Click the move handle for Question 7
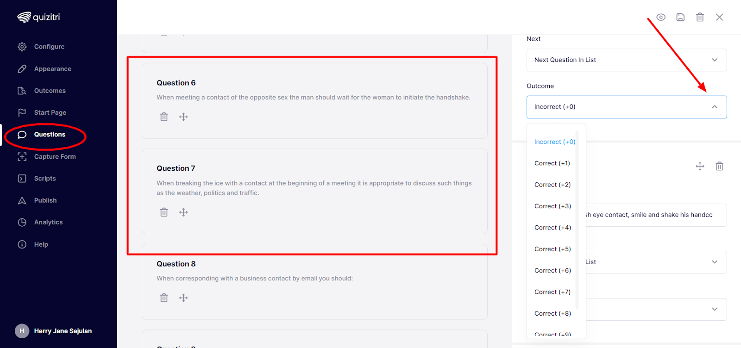 183,212
